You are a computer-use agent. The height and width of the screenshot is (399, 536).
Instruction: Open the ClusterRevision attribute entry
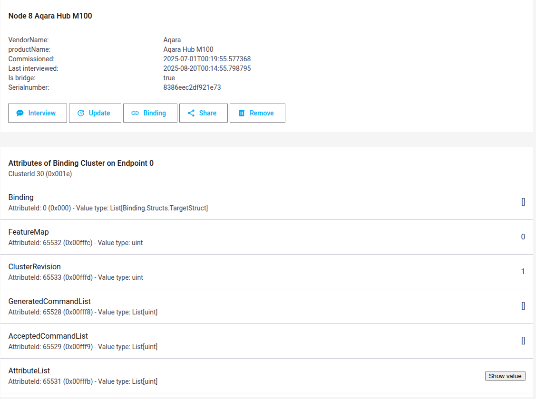35,266
